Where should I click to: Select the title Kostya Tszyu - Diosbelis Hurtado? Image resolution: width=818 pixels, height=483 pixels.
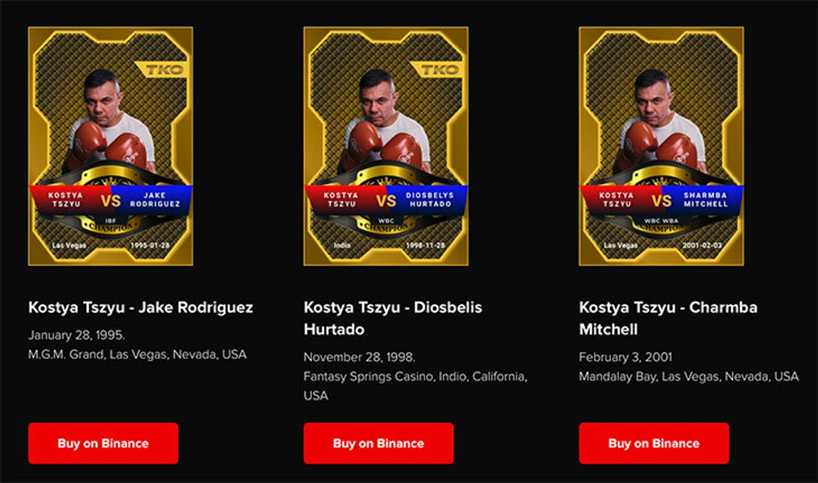point(393,318)
